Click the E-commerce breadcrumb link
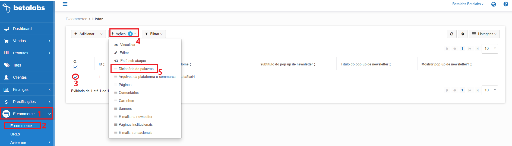512x146 pixels. click(x=76, y=19)
